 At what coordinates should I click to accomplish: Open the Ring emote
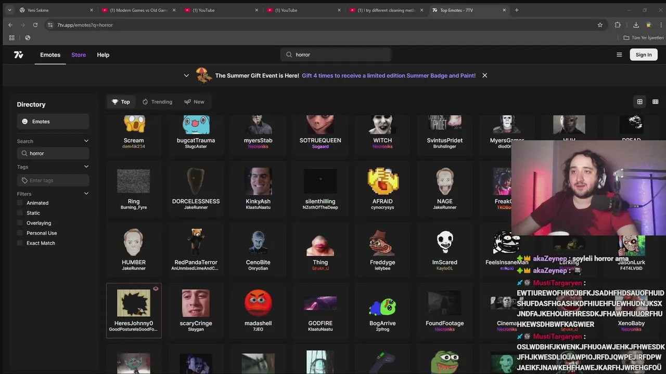pos(134,189)
